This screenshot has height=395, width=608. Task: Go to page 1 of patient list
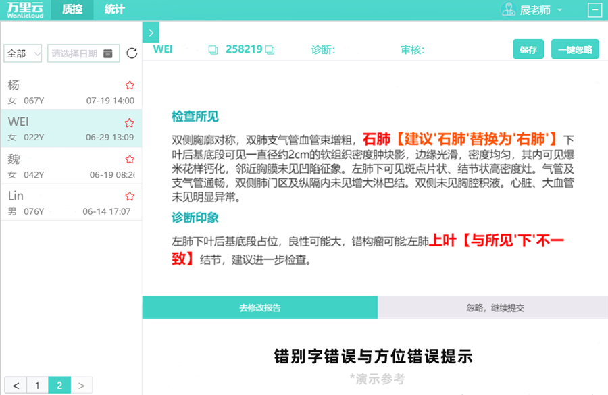point(37,386)
